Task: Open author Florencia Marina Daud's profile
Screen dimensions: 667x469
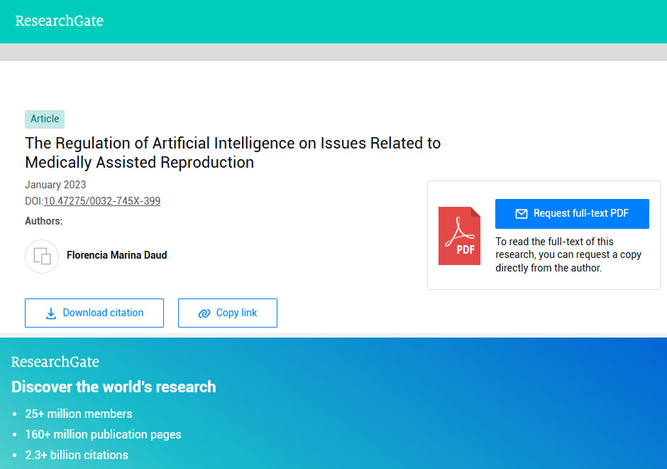Action: (117, 255)
